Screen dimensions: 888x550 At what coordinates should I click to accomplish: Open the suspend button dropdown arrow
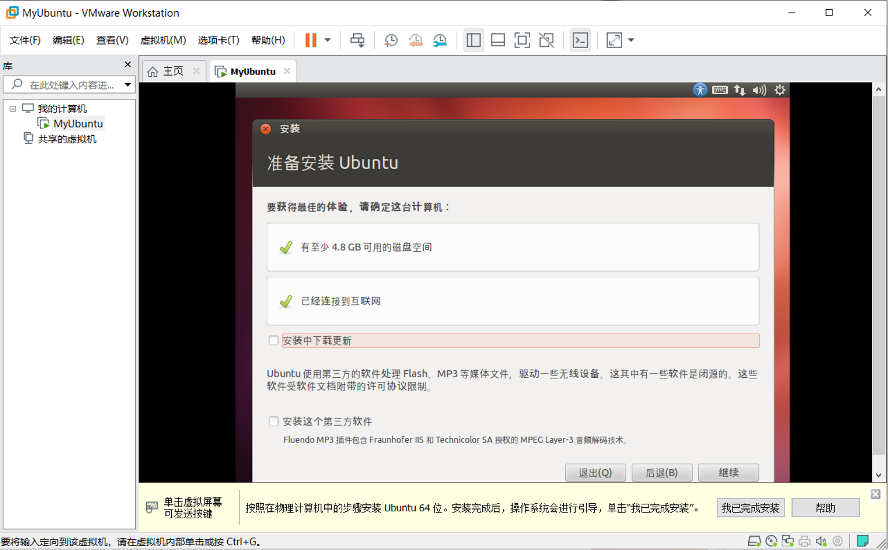coord(327,40)
